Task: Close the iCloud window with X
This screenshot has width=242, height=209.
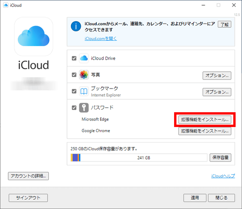Action: (x=234, y=5)
